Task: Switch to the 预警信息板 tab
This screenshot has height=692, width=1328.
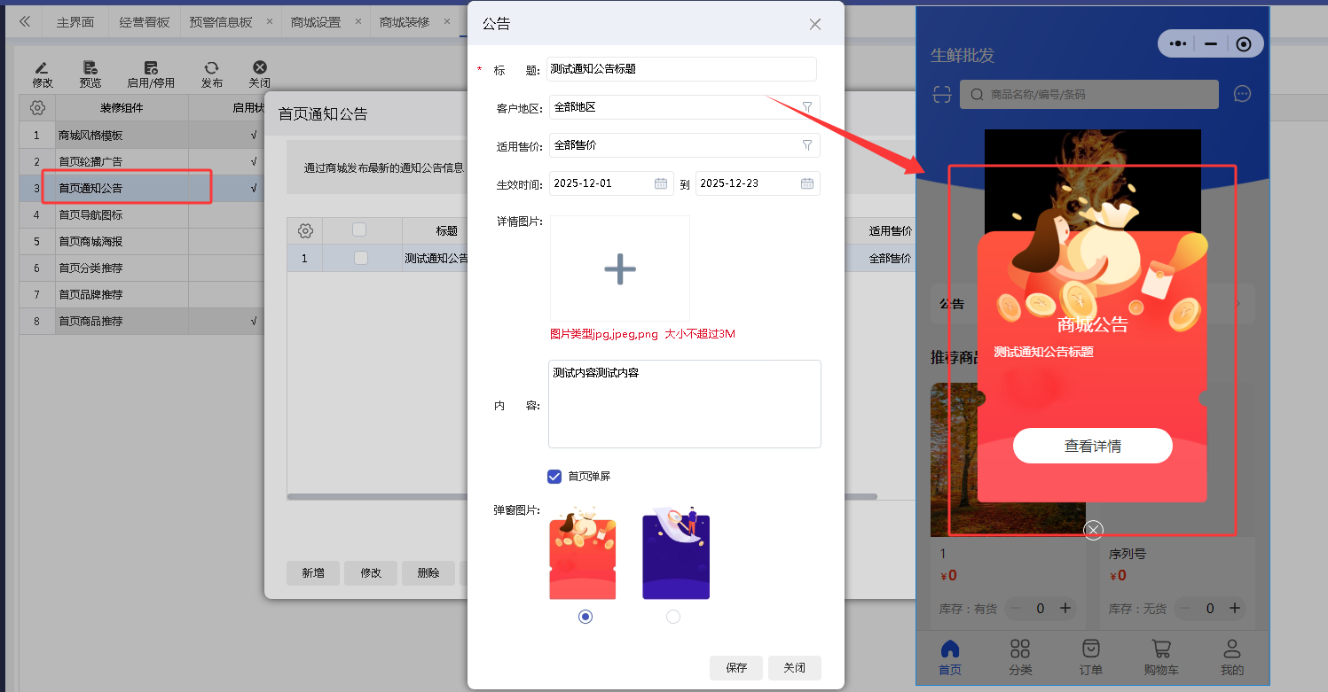Action: point(221,22)
